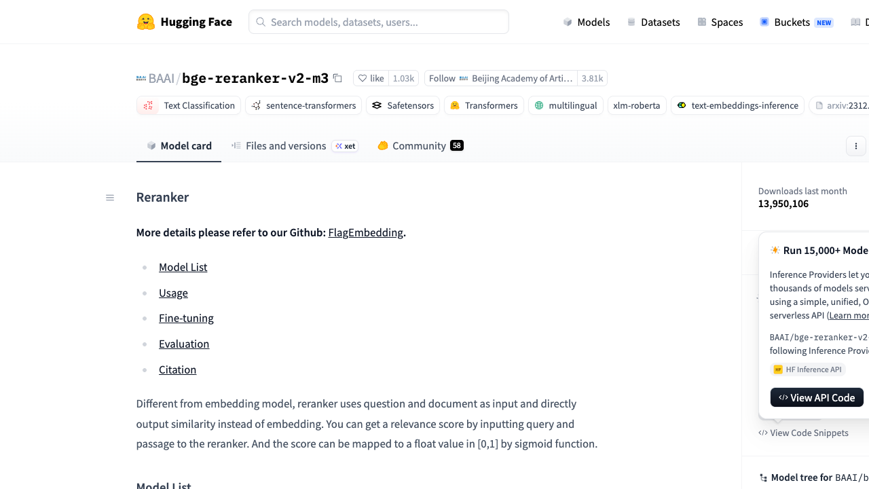
Task: Follow Beijing Academy of Artificial Intelligence
Action: (x=442, y=78)
